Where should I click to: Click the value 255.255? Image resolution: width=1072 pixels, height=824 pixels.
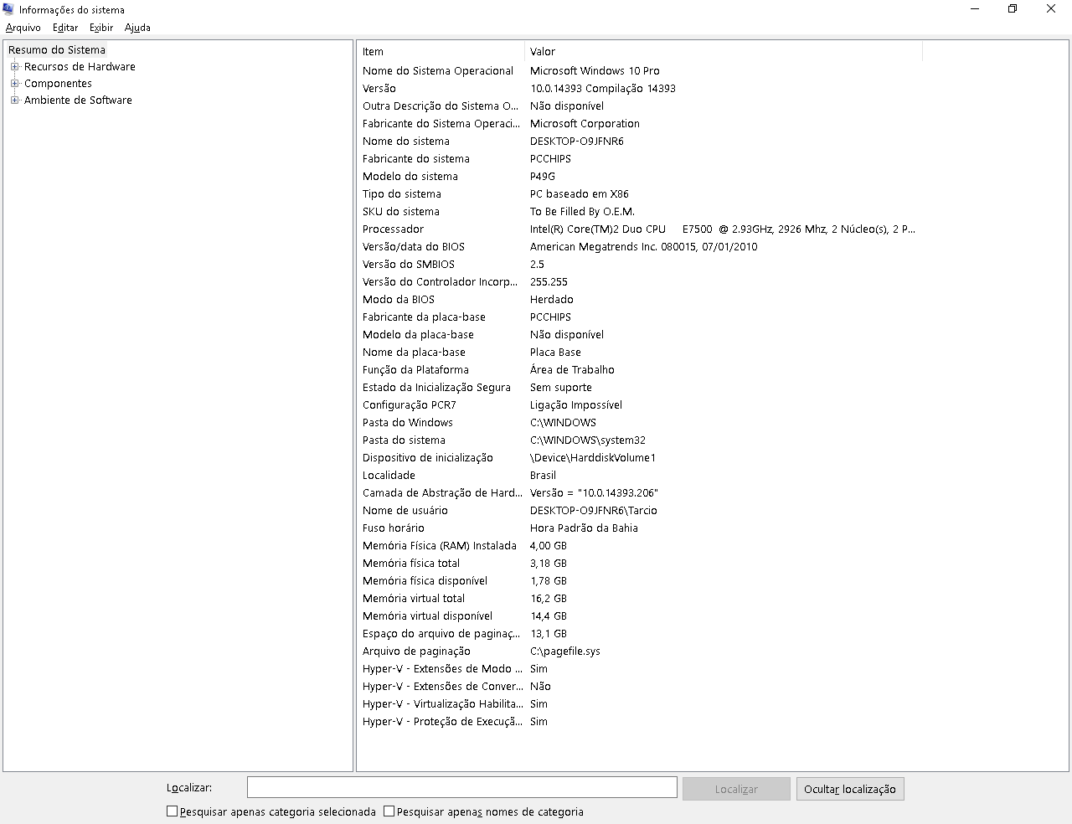(x=549, y=282)
